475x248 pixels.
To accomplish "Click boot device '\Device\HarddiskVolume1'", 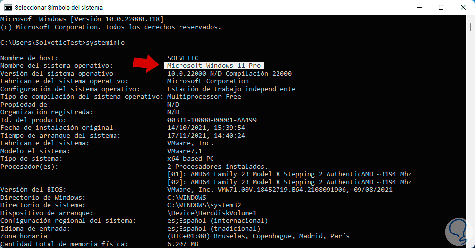I will coord(212,213).
